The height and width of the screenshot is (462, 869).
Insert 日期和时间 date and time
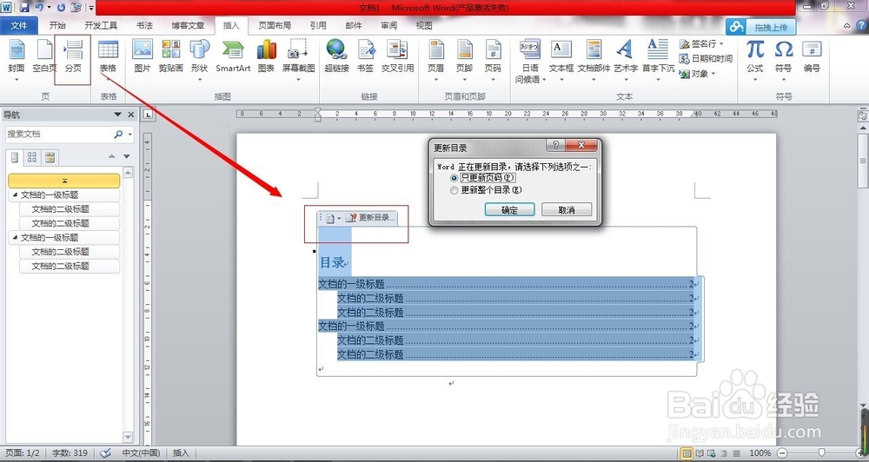click(706, 59)
